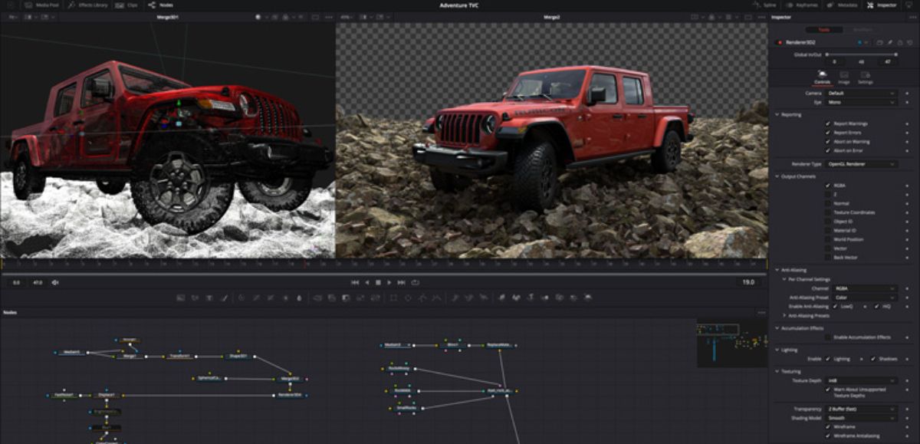Switch to the Settings tab in Inspector
The height and width of the screenshot is (444, 920).
point(865,77)
